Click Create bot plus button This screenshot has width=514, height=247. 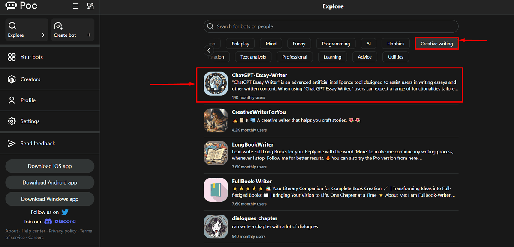89,35
